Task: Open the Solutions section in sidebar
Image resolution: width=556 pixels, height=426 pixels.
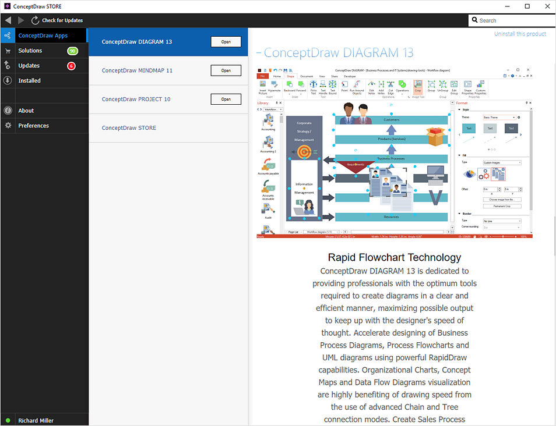Action: tap(44, 51)
